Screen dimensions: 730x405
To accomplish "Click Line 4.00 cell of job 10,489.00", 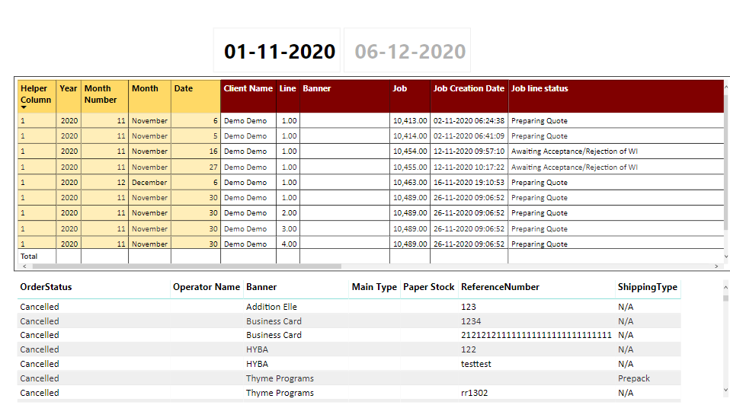I will pyautogui.click(x=289, y=244).
